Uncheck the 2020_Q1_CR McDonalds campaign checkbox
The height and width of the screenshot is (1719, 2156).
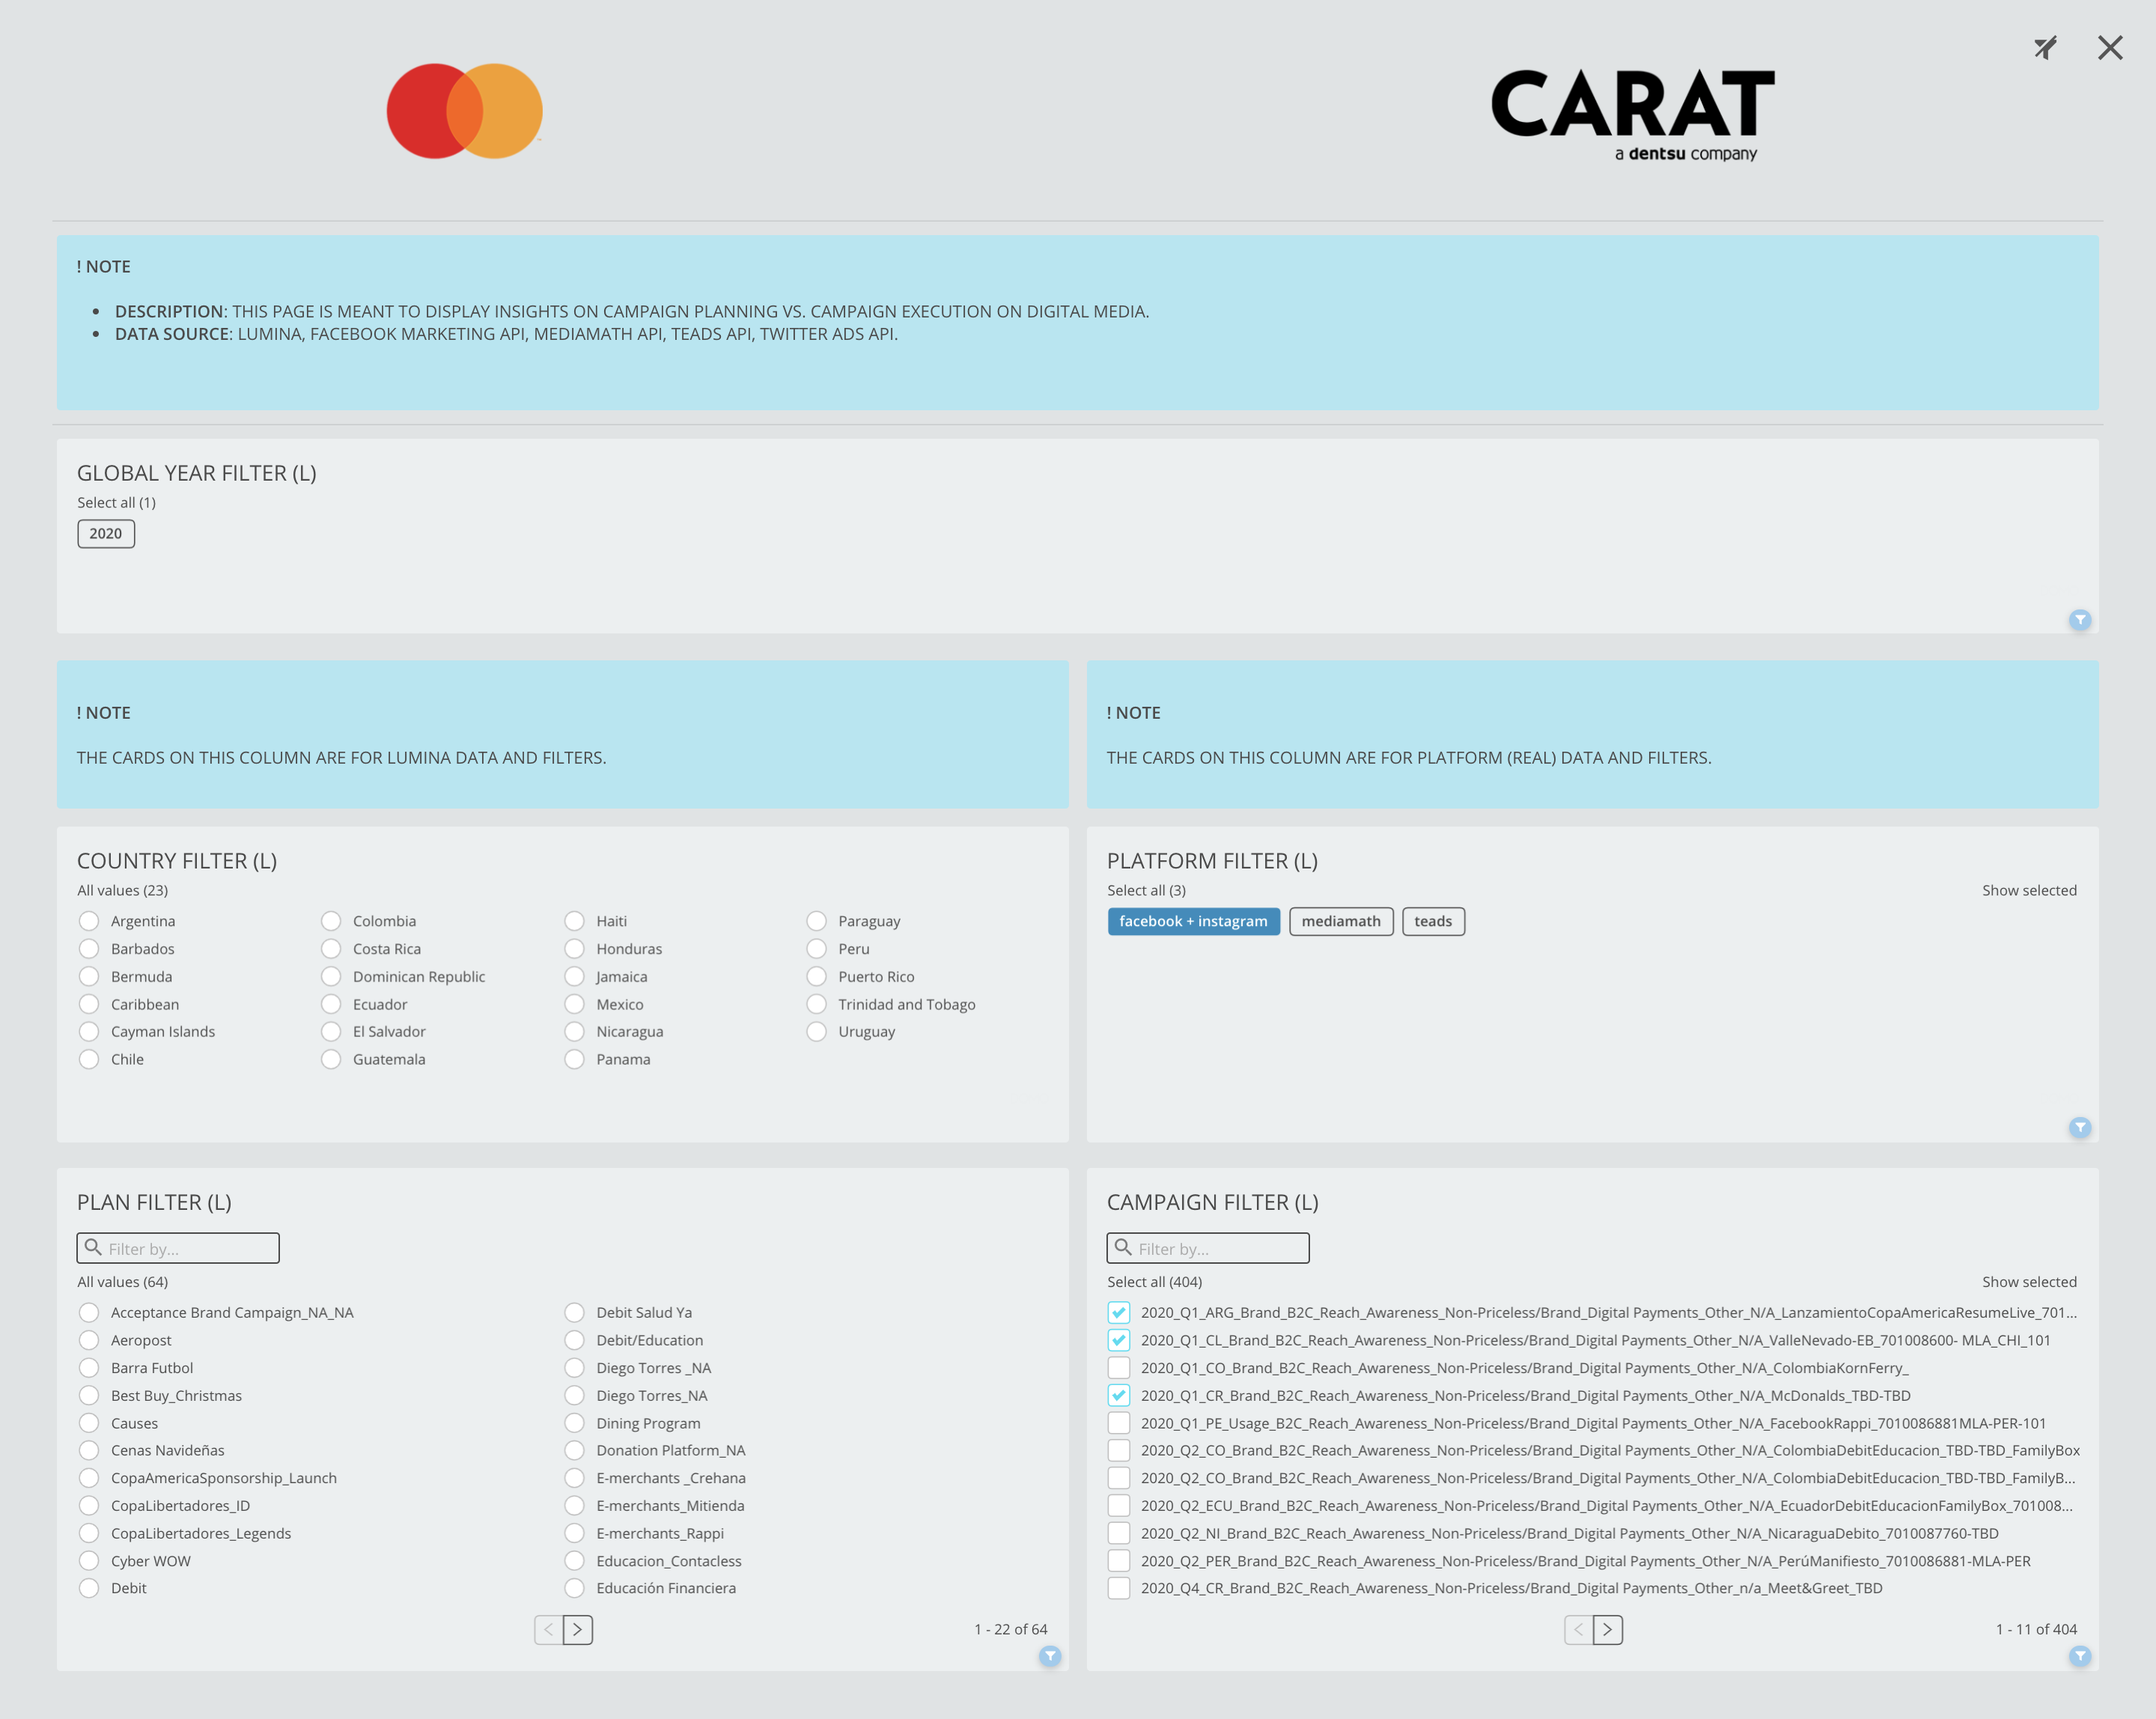pyautogui.click(x=1119, y=1395)
